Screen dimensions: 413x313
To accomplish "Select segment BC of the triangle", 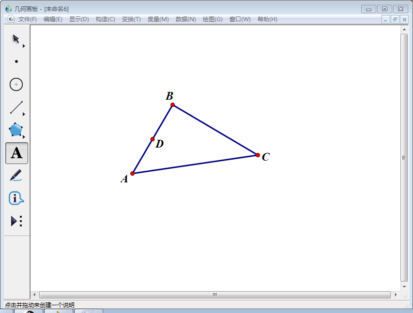I will pos(215,130).
